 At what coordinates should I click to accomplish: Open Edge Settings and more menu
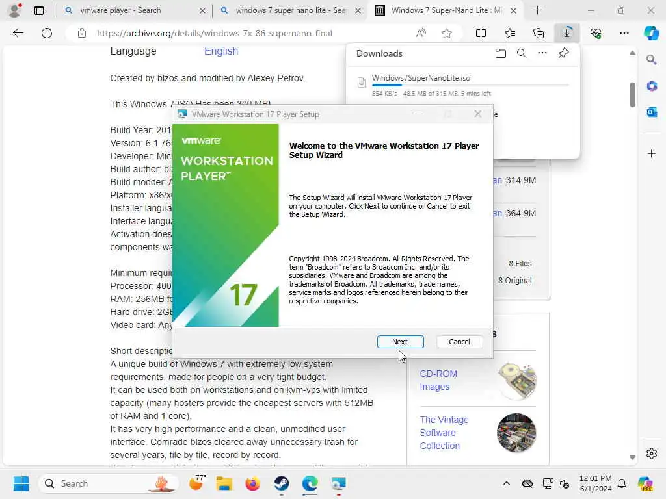tap(624, 33)
